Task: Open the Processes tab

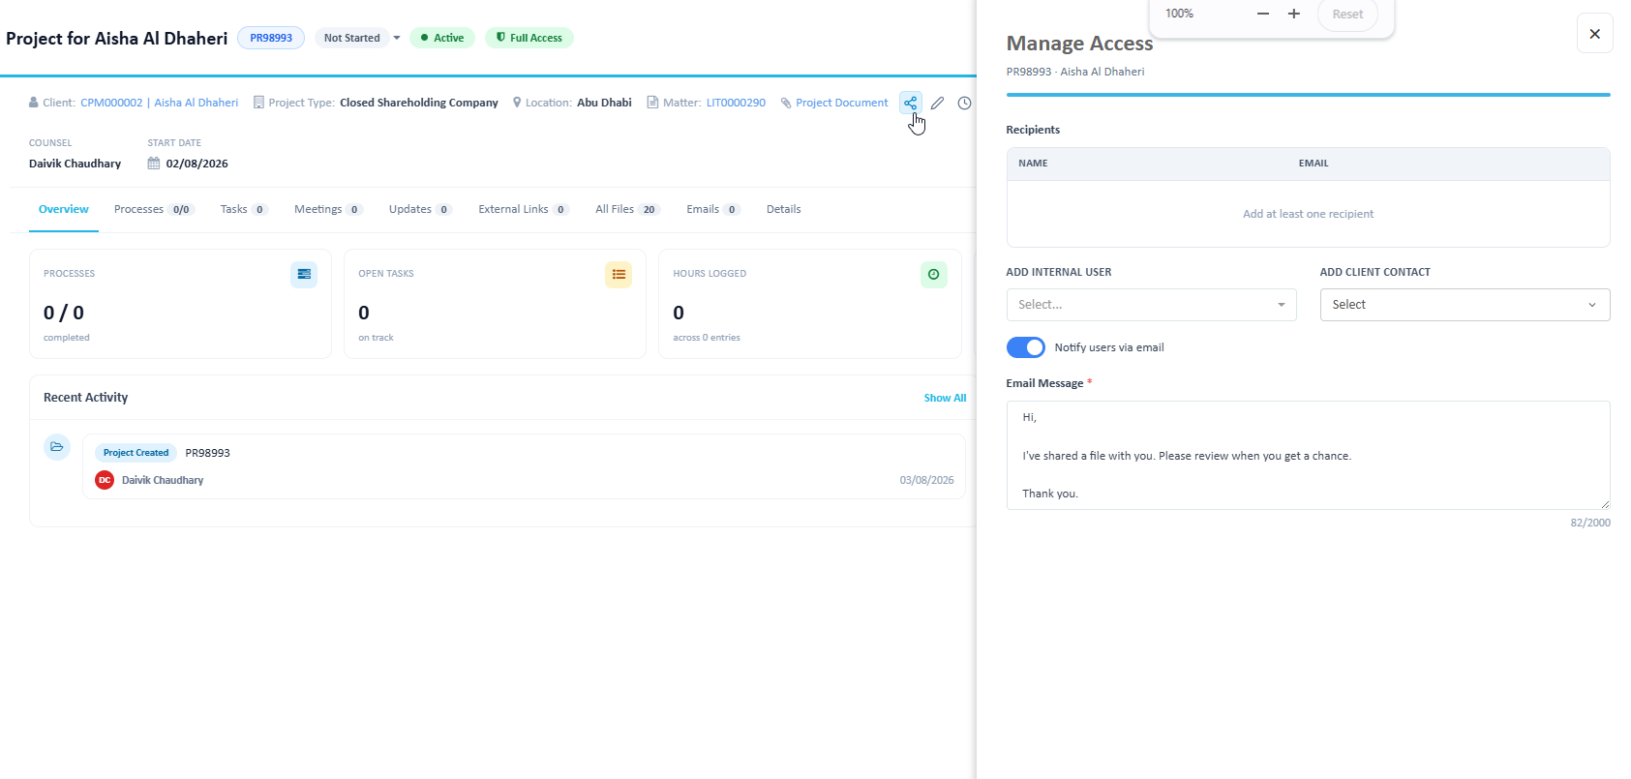Action: click(x=154, y=209)
